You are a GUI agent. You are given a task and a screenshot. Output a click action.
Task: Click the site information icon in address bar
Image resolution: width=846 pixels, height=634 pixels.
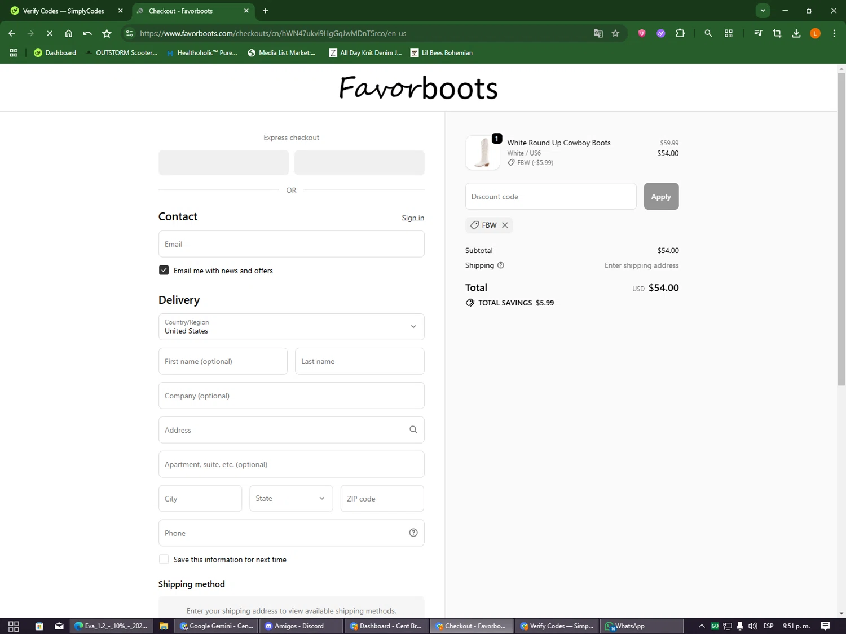coord(130,33)
